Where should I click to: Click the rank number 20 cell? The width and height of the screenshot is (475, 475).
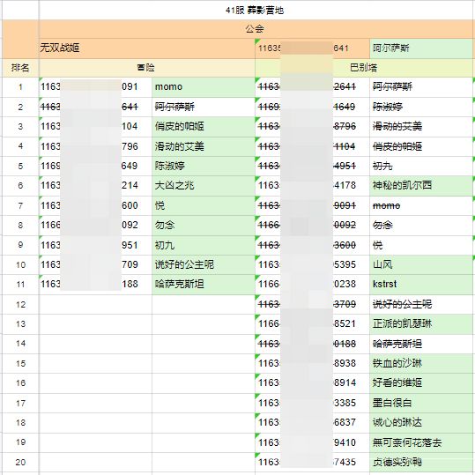tap(20, 463)
